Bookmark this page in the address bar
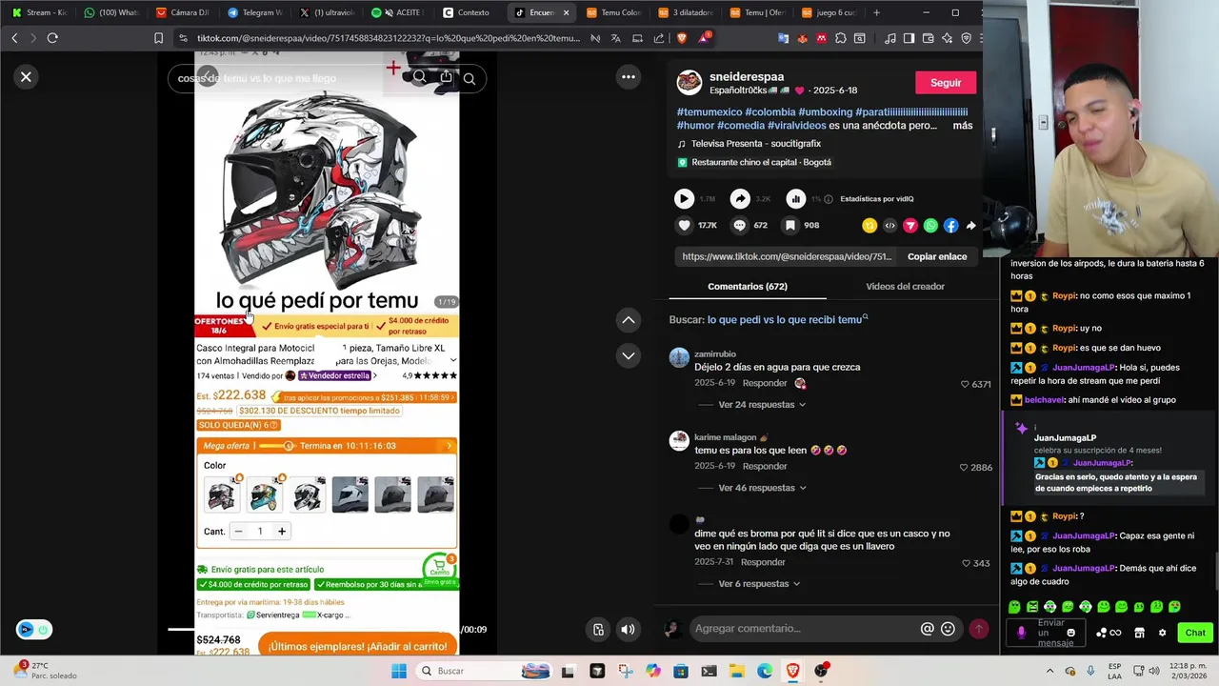Viewport: 1219px width, 686px height. [x=158, y=38]
